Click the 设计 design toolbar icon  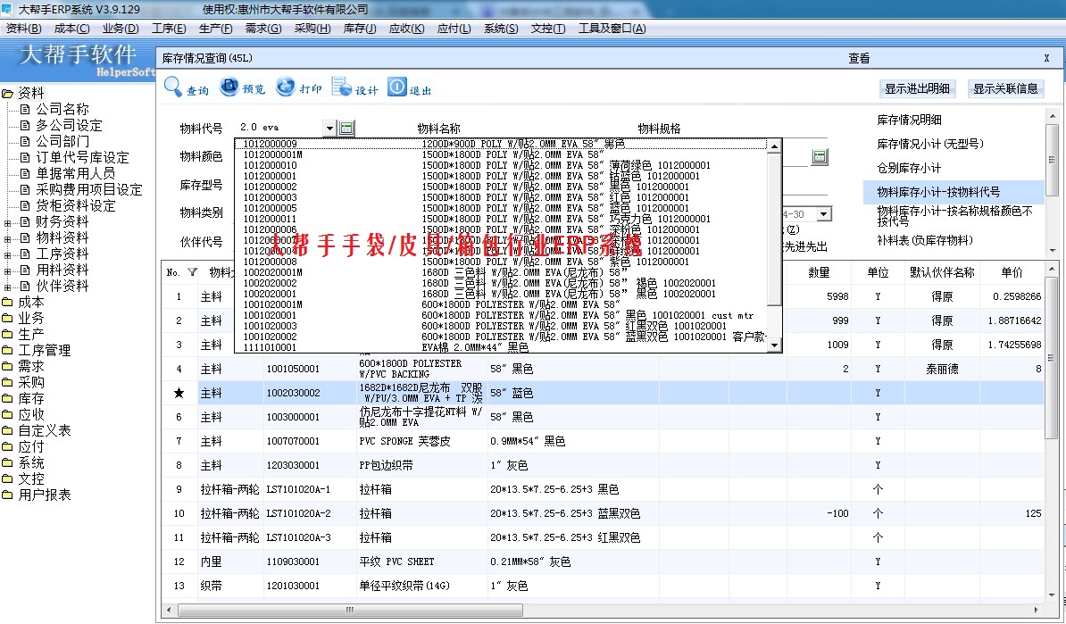[341, 87]
